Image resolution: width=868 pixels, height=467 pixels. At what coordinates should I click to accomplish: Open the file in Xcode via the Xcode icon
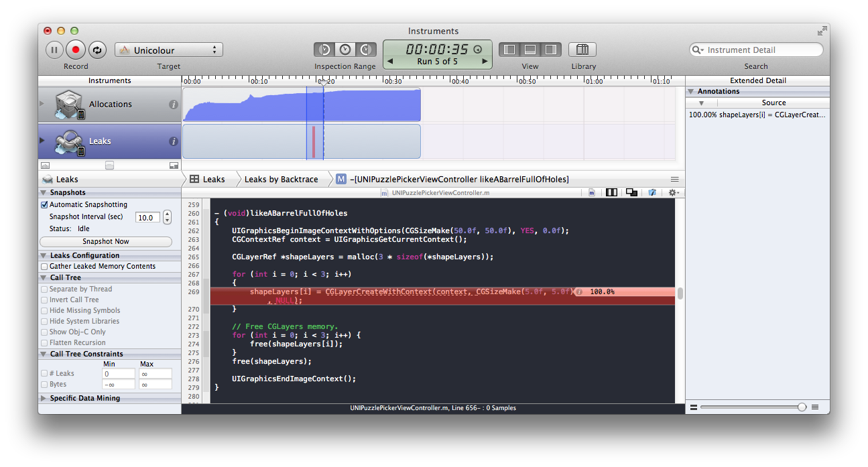[652, 193]
